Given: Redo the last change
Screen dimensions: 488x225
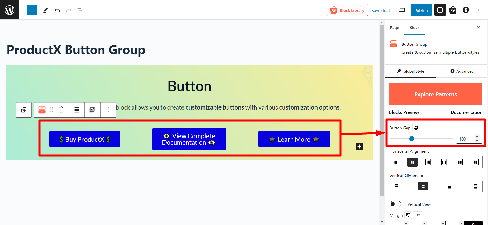Looking at the screenshot, I should (x=69, y=10).
